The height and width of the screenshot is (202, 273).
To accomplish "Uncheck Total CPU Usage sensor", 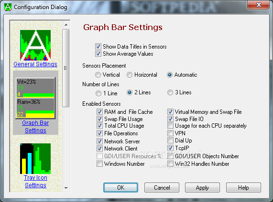I will pyautogui.click(x=99, y=125).
